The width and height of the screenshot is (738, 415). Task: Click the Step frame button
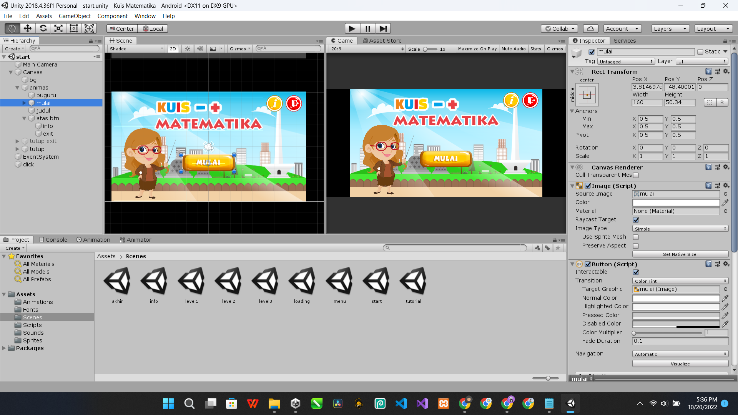point(383,28)
